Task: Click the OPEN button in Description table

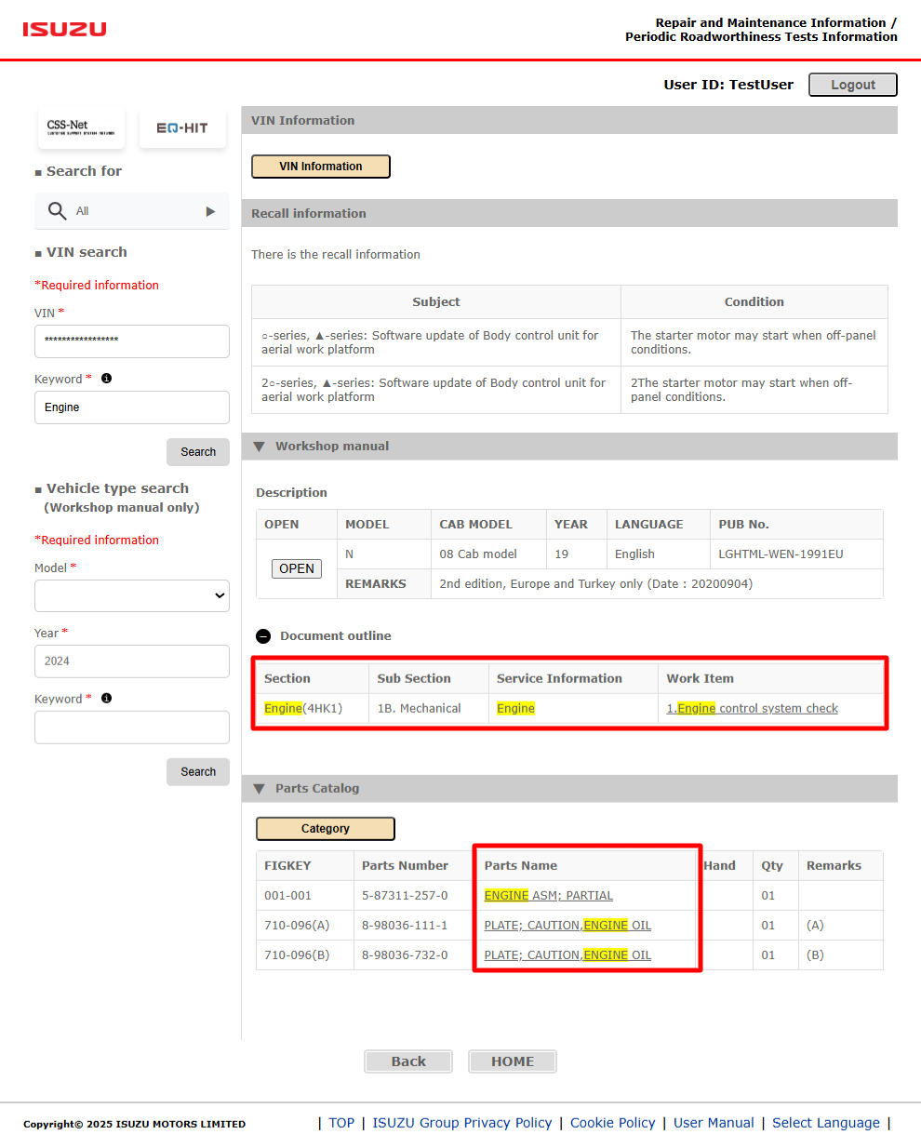Action: (296, 568)
